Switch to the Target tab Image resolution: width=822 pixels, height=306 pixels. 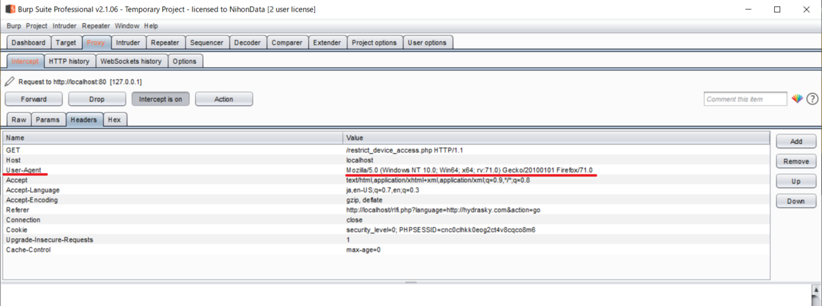click(x=66, y=42)
